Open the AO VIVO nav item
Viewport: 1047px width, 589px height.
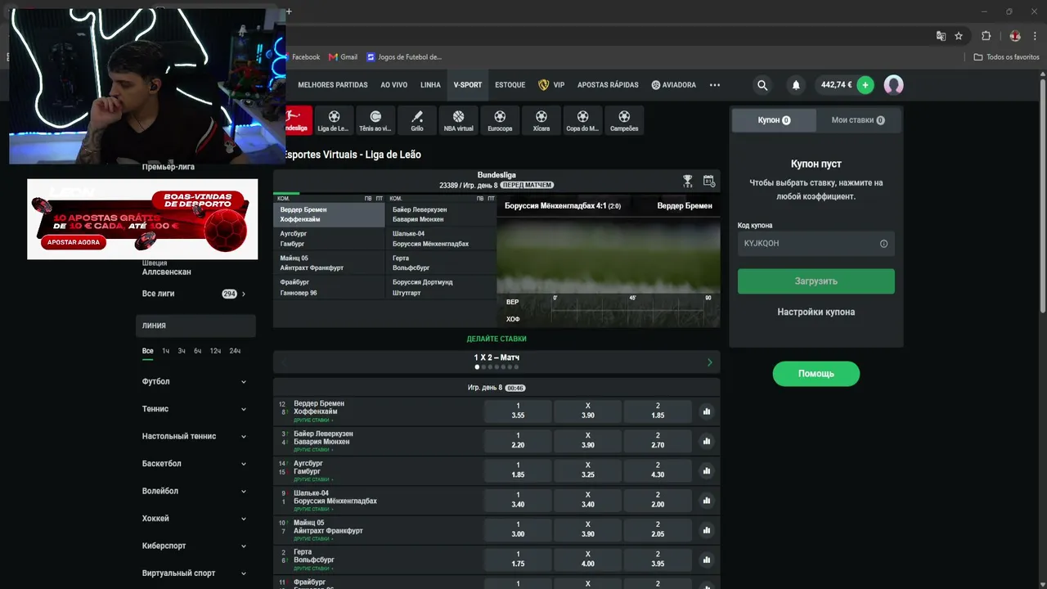click(x=393, y=85)
